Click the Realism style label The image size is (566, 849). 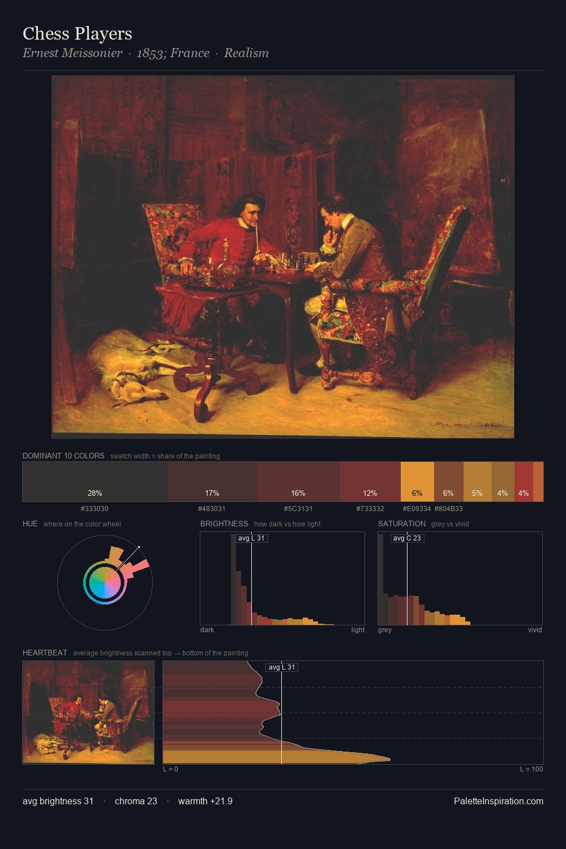[246, 53]
